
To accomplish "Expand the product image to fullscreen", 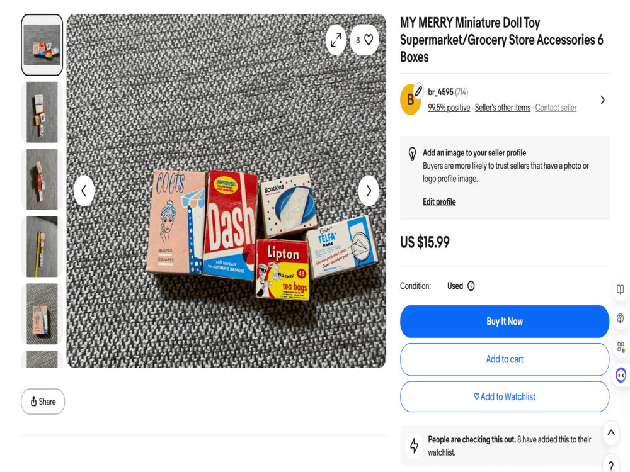I will coord(336,40).
